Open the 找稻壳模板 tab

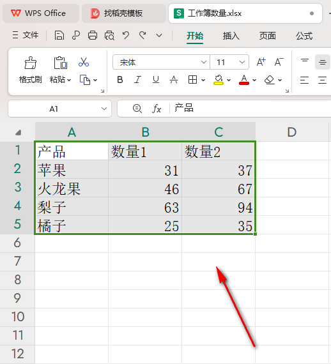124,13
